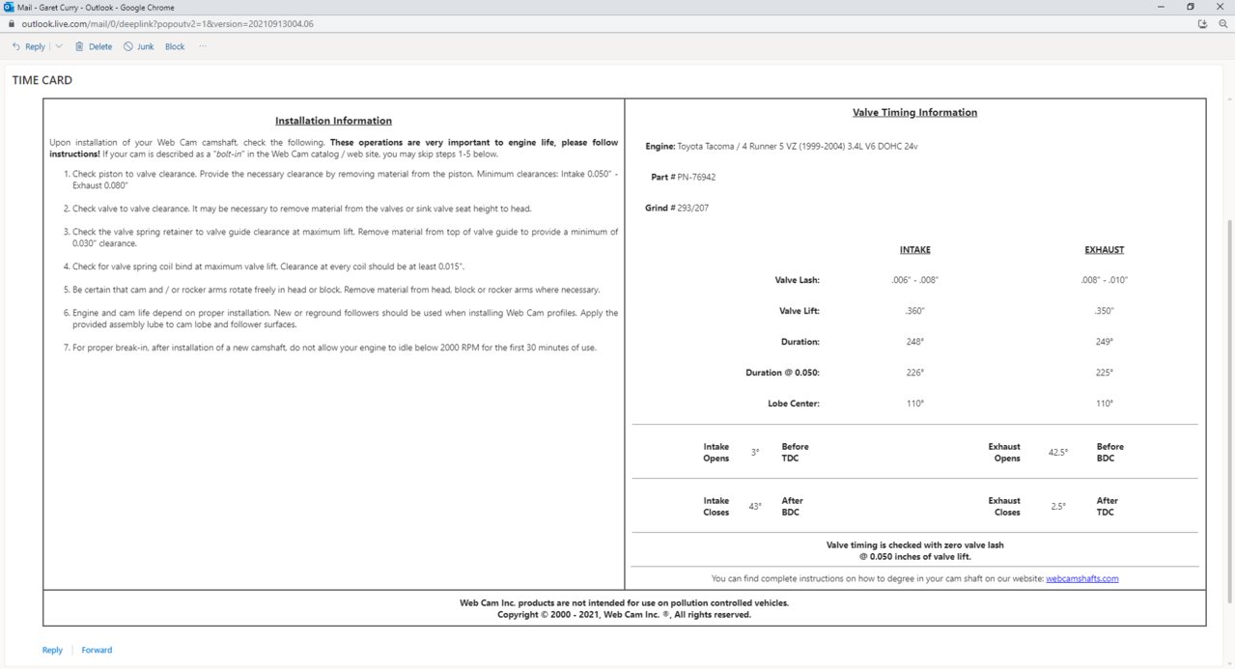Click the exhaust lobe center 110° value
This screenshot has width=1235, height=669.
[x=1104, y=404]
